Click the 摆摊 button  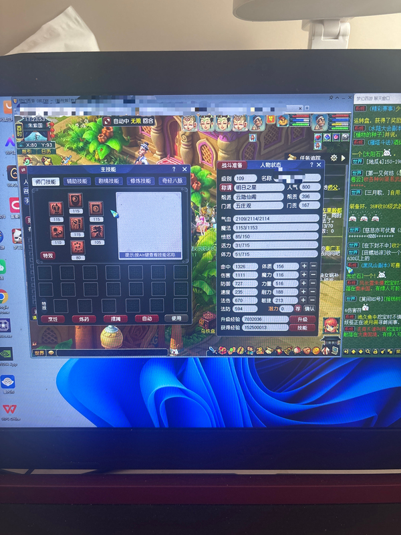[116, 319]
